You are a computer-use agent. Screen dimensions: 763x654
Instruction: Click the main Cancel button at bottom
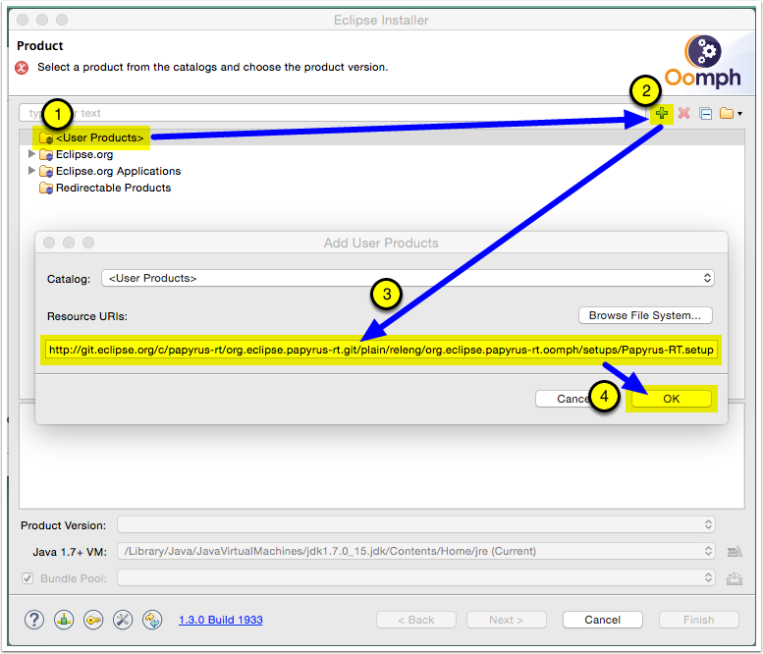[602, 620]
